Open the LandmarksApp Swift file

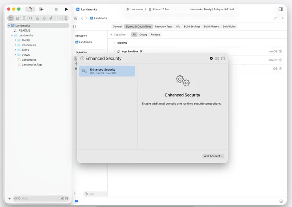(32, 65)
